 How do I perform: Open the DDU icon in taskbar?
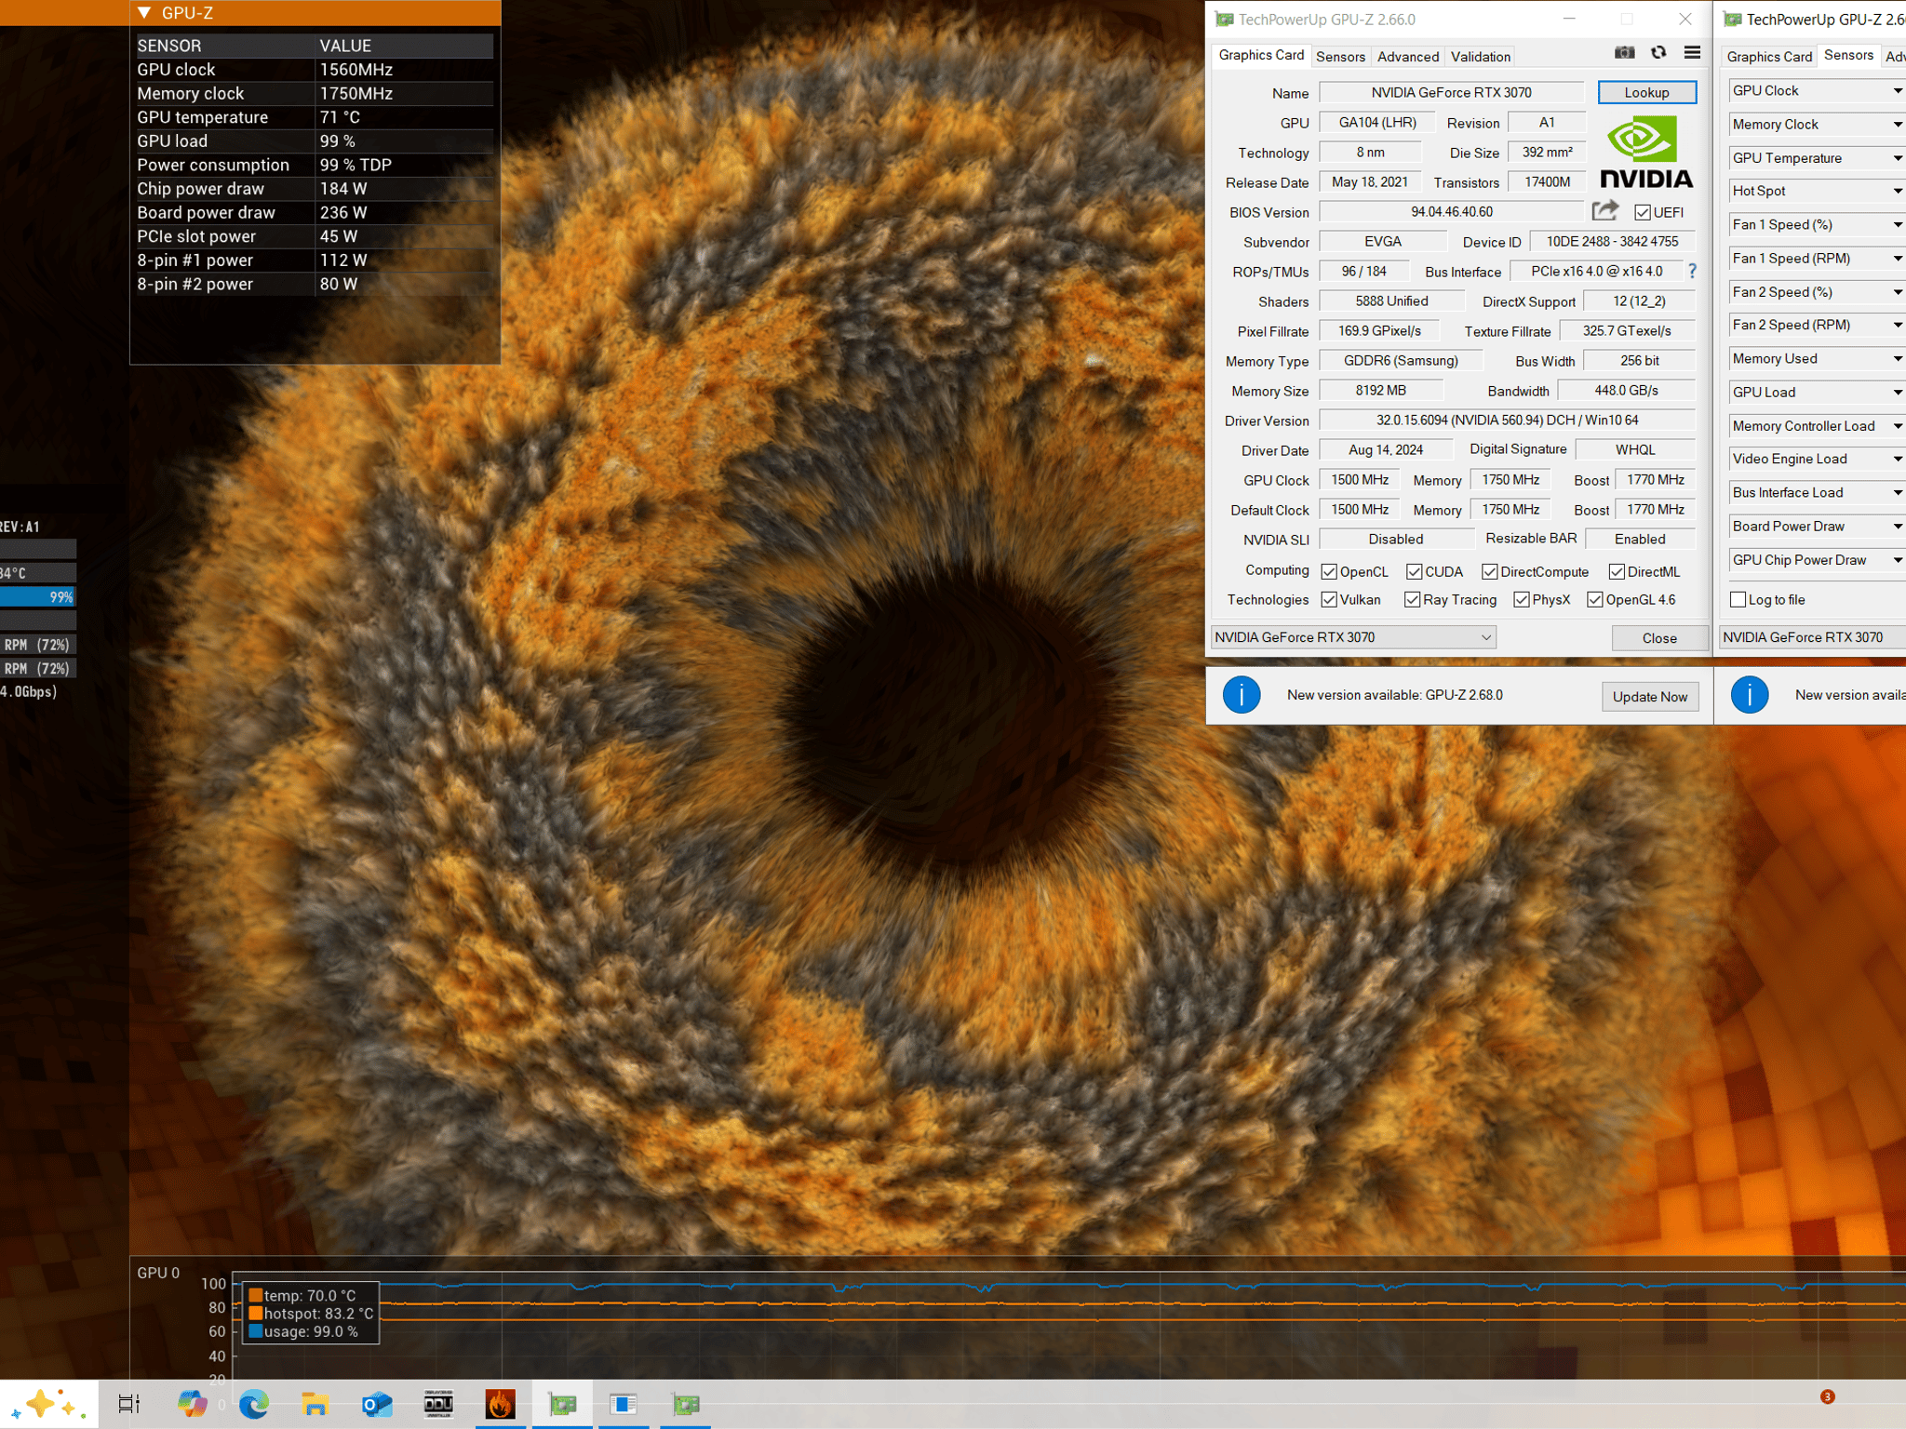pos(438,1403)
